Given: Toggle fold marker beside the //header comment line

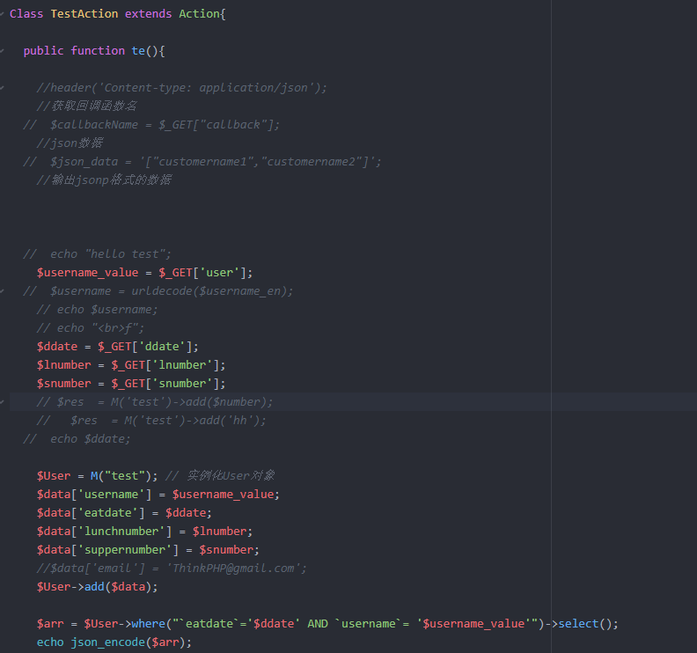Looking at the screenshot, I should point(3,88).
